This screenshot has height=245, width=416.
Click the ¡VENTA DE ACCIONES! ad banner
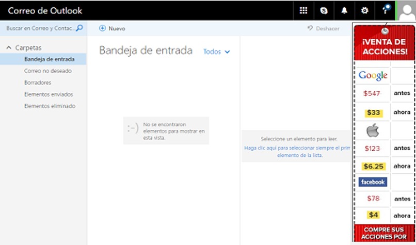(385, 43)
